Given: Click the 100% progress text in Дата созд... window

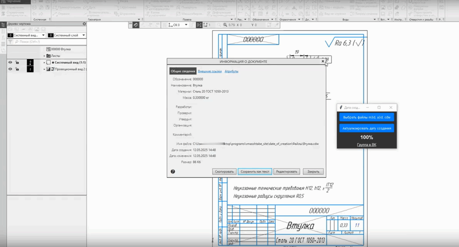Looking at the screenshot, I should point(366,137).
